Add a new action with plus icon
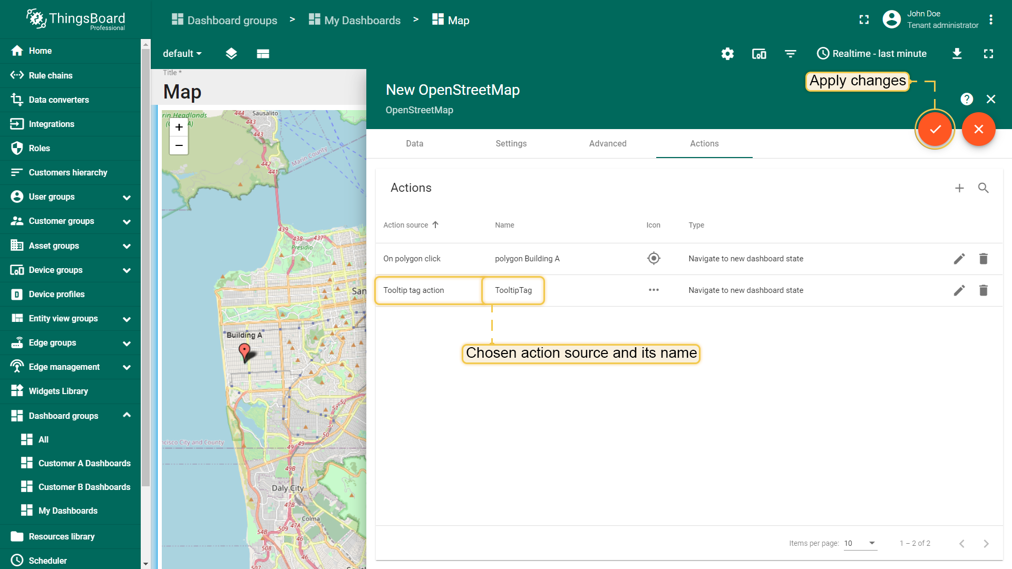 coord(959,188)
